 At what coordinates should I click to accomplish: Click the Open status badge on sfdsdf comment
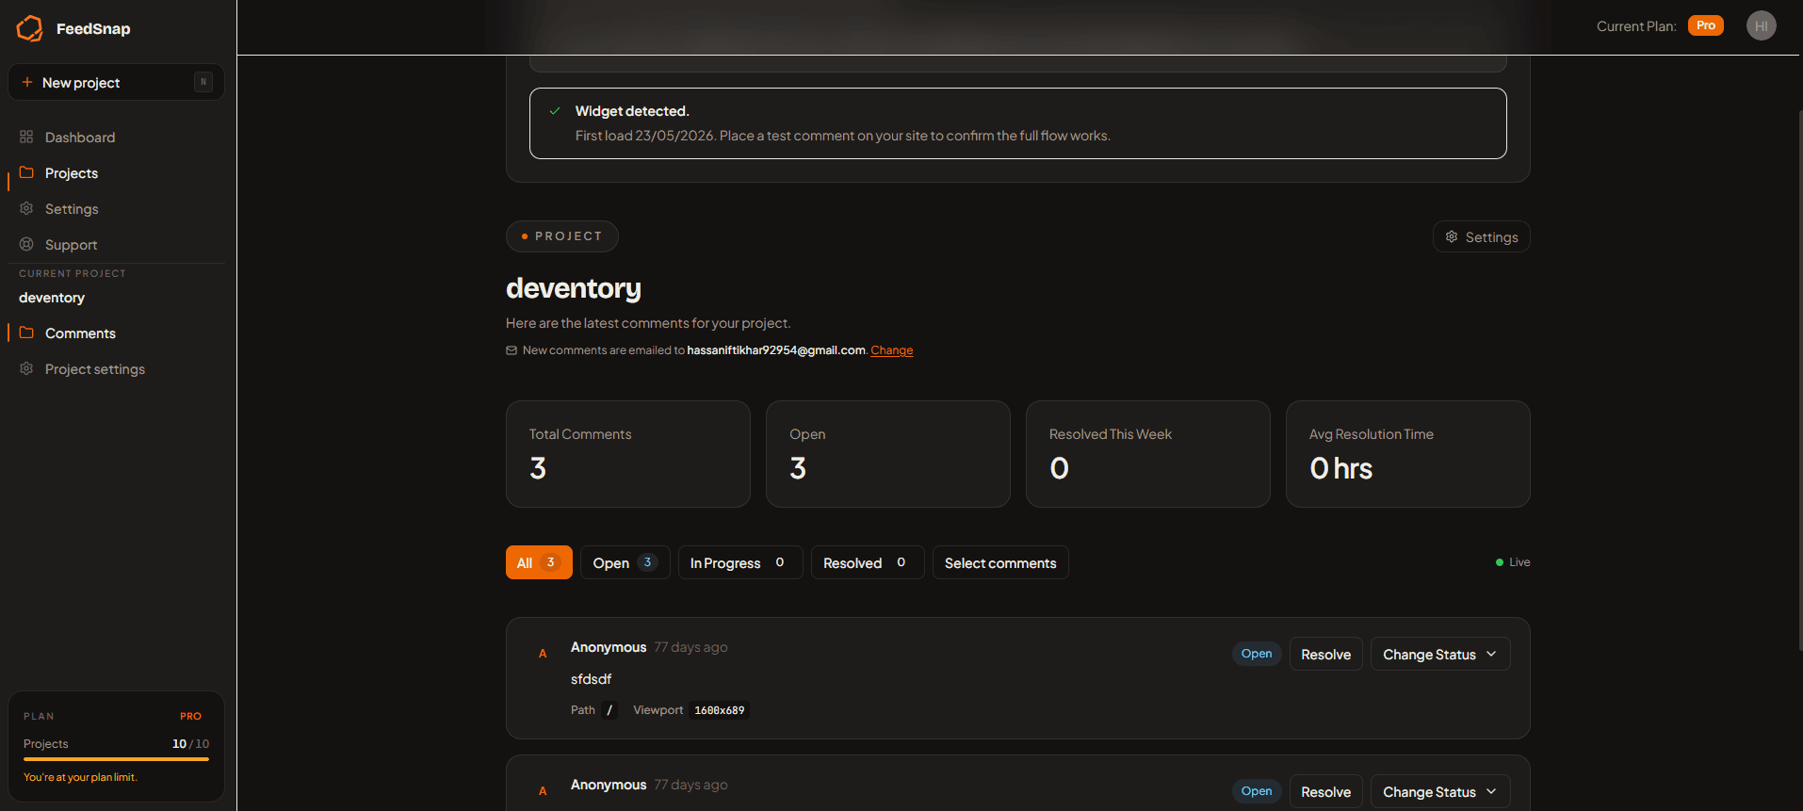[x=1257, y=654]
